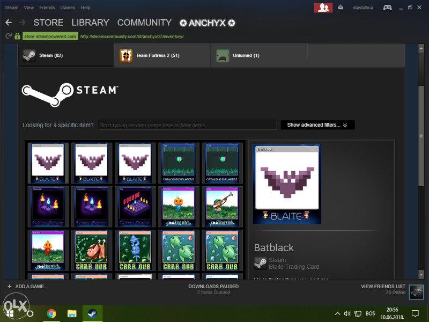This screenshot has height=322, width=429.
Task: Open the Steam menu
Action: pyautogui.click(x=12, y=8)
